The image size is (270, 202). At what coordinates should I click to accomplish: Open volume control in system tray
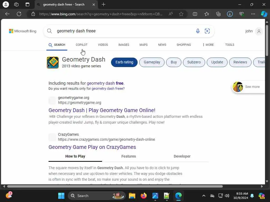pos(227,196)
